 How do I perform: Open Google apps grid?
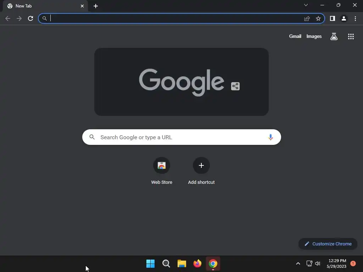tap(351, 36)
